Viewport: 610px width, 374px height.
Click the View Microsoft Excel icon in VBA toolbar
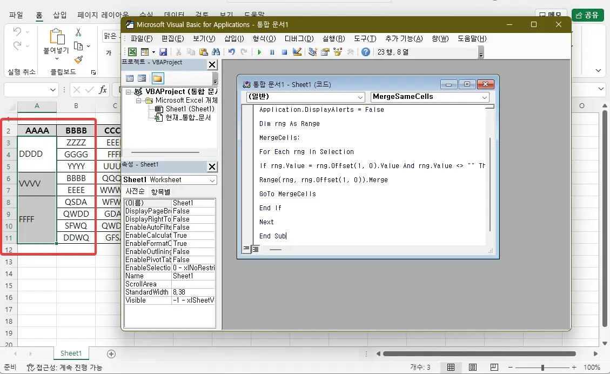click(x=132, y=52)
